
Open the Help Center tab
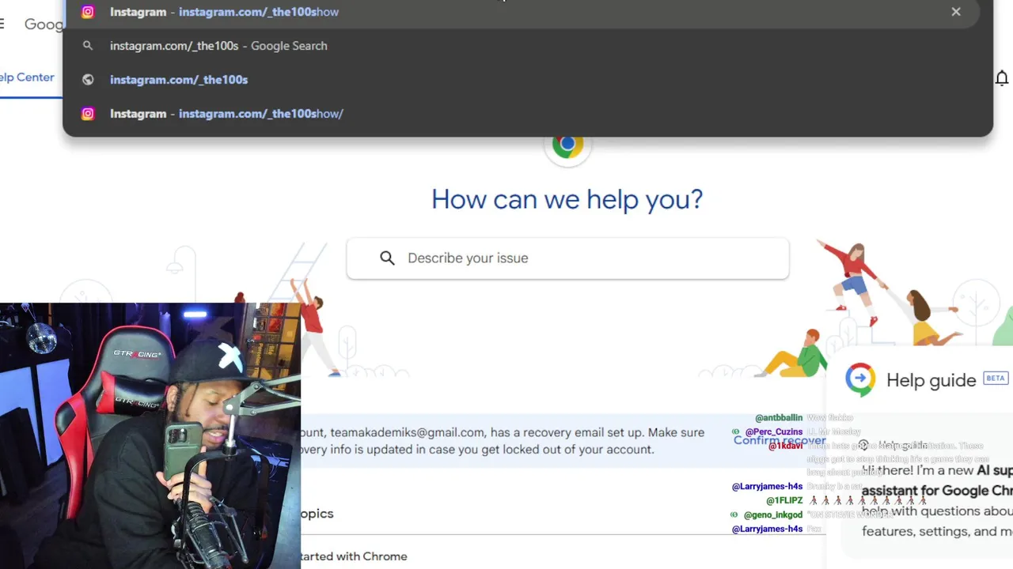(x=27, y=77)
